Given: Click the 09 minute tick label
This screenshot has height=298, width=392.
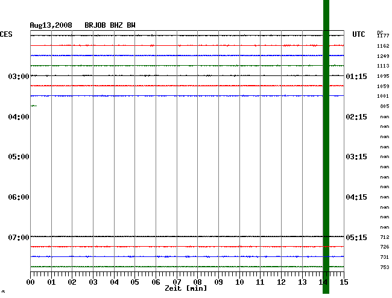Looking at the screenshot, I should tap(218, 282).
